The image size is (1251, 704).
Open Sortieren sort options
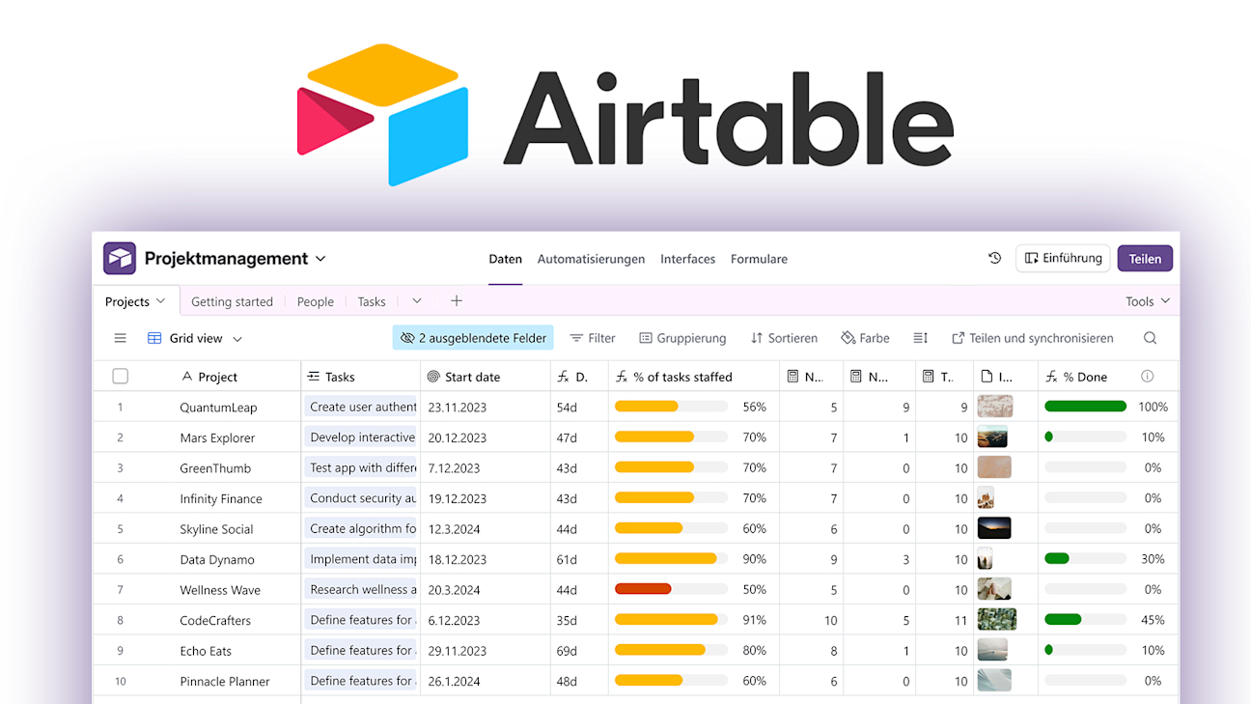point(784,338)
